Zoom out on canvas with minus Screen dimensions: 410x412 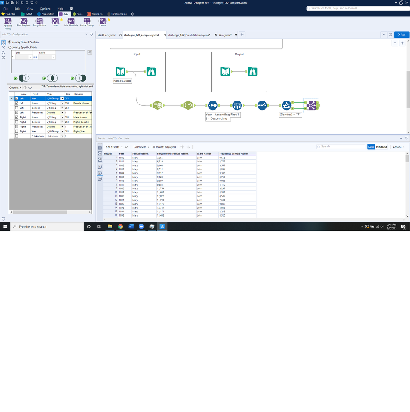coord(395,43)
